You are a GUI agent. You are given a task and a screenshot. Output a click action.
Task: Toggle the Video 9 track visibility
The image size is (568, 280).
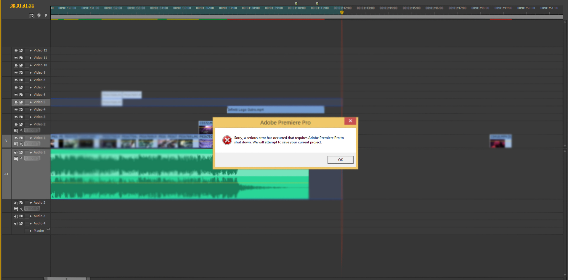click(x=16, y=73)
